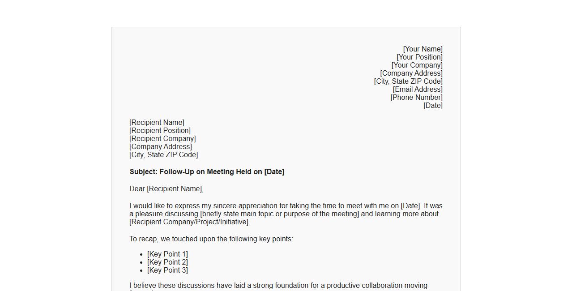Click the recipient's [City, State ZIP Code] line
572x291 pixels.
pyautogui.click(x=163, y=155)
